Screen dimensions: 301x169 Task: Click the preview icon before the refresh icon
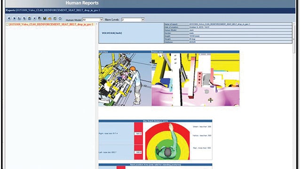55,18
